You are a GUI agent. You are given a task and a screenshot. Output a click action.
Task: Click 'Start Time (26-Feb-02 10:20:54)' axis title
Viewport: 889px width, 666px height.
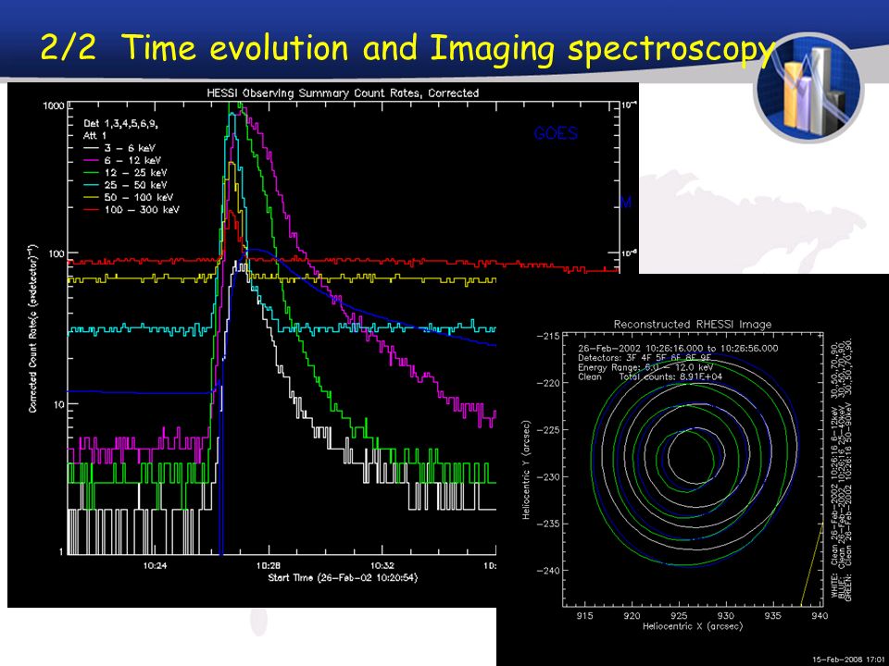[x=343, y=577]
